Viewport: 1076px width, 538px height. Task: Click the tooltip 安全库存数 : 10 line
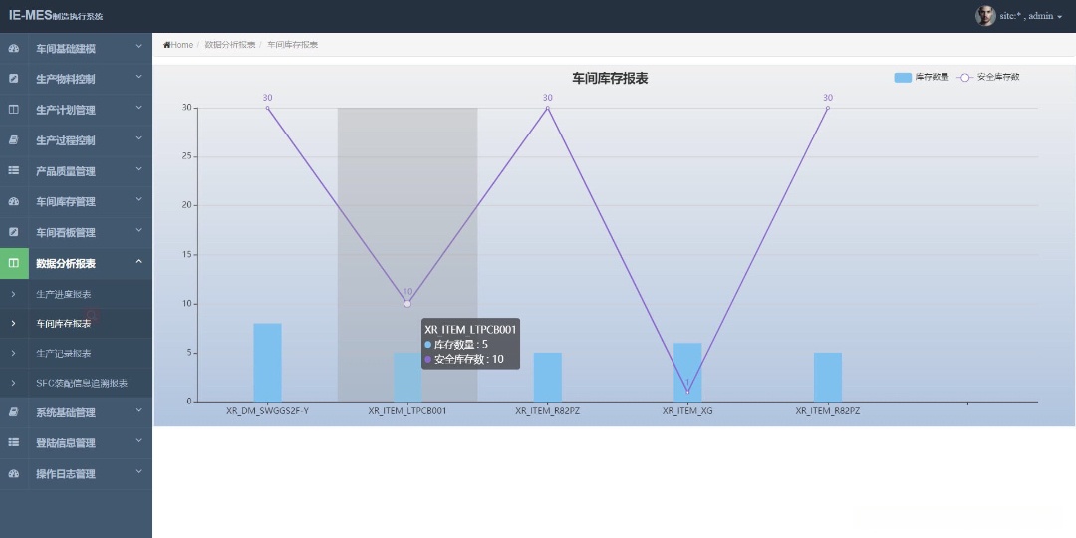coord(464,359)
